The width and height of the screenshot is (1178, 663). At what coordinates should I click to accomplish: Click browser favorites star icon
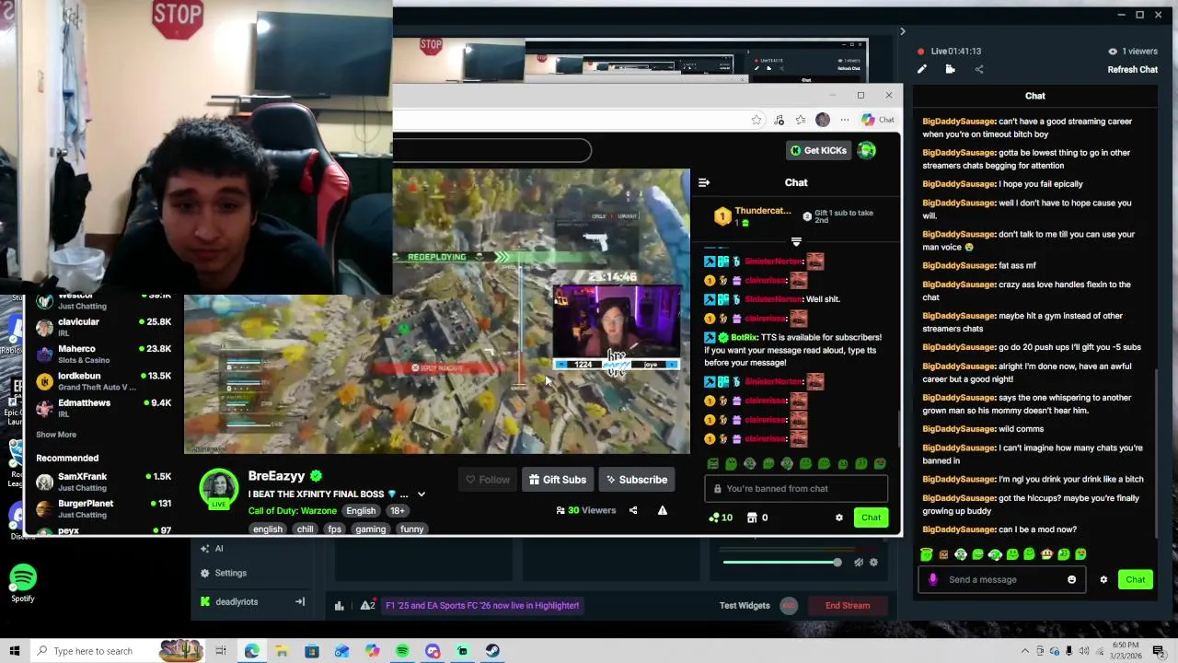click(x=756, y=120)
